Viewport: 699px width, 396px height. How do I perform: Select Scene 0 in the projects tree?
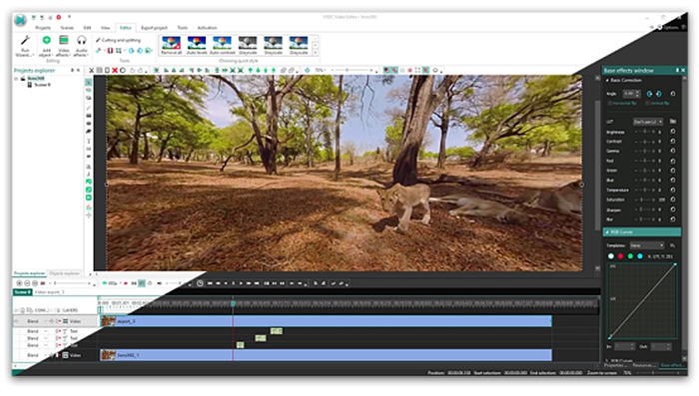pos(42,85)
